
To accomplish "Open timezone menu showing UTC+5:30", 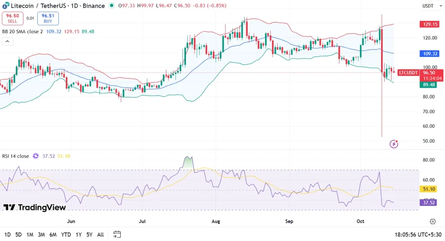I will [416, 234].
